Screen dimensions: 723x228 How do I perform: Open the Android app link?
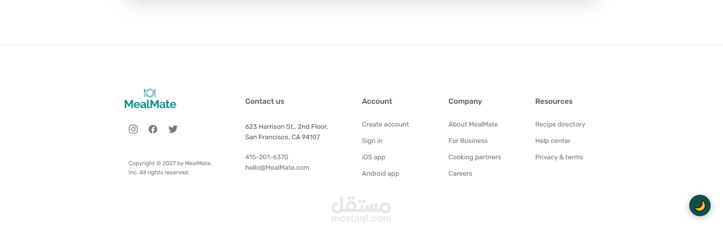[380, 173]
